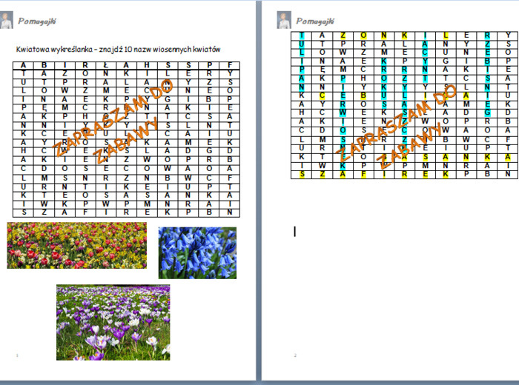Click top-left 'A' cell of the left puzzle
Viewport: 519px width, 385px height.
23,65
